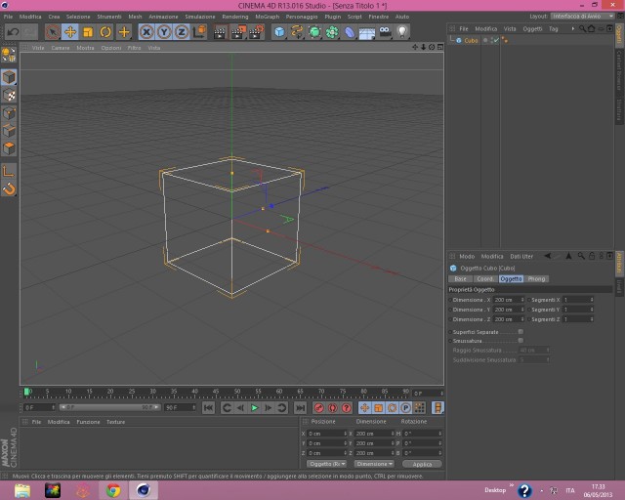Click the Undo arrow icon

13,32
